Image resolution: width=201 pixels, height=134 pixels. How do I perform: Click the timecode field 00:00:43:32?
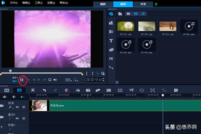click(x=94, y=80)
